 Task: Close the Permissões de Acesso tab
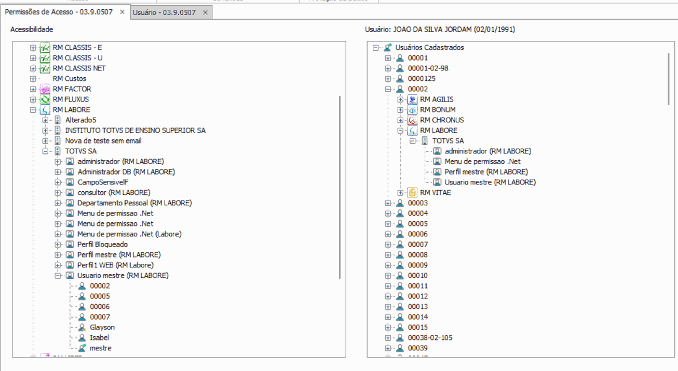(122, 12)
